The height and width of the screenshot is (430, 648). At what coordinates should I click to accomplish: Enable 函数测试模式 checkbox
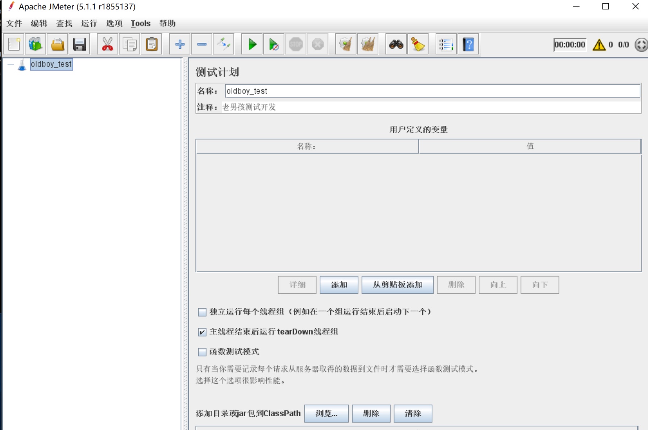202,352
